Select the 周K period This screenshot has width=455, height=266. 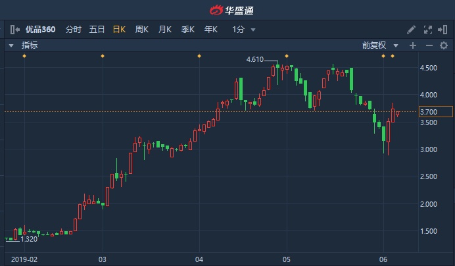[x=142, y=30]
